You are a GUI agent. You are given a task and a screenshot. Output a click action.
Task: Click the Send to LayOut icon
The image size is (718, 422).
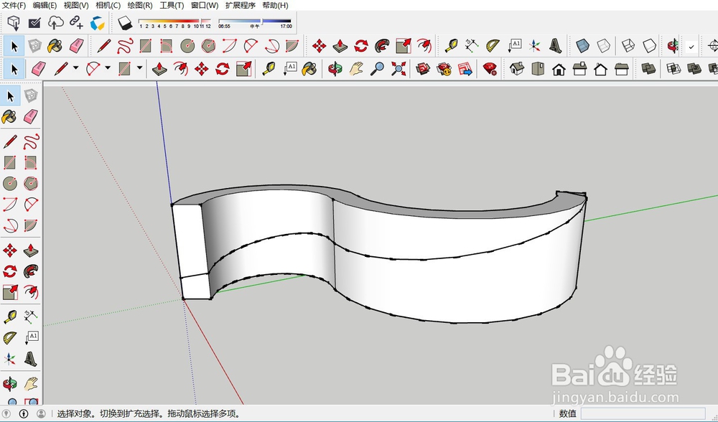(465, 69)
